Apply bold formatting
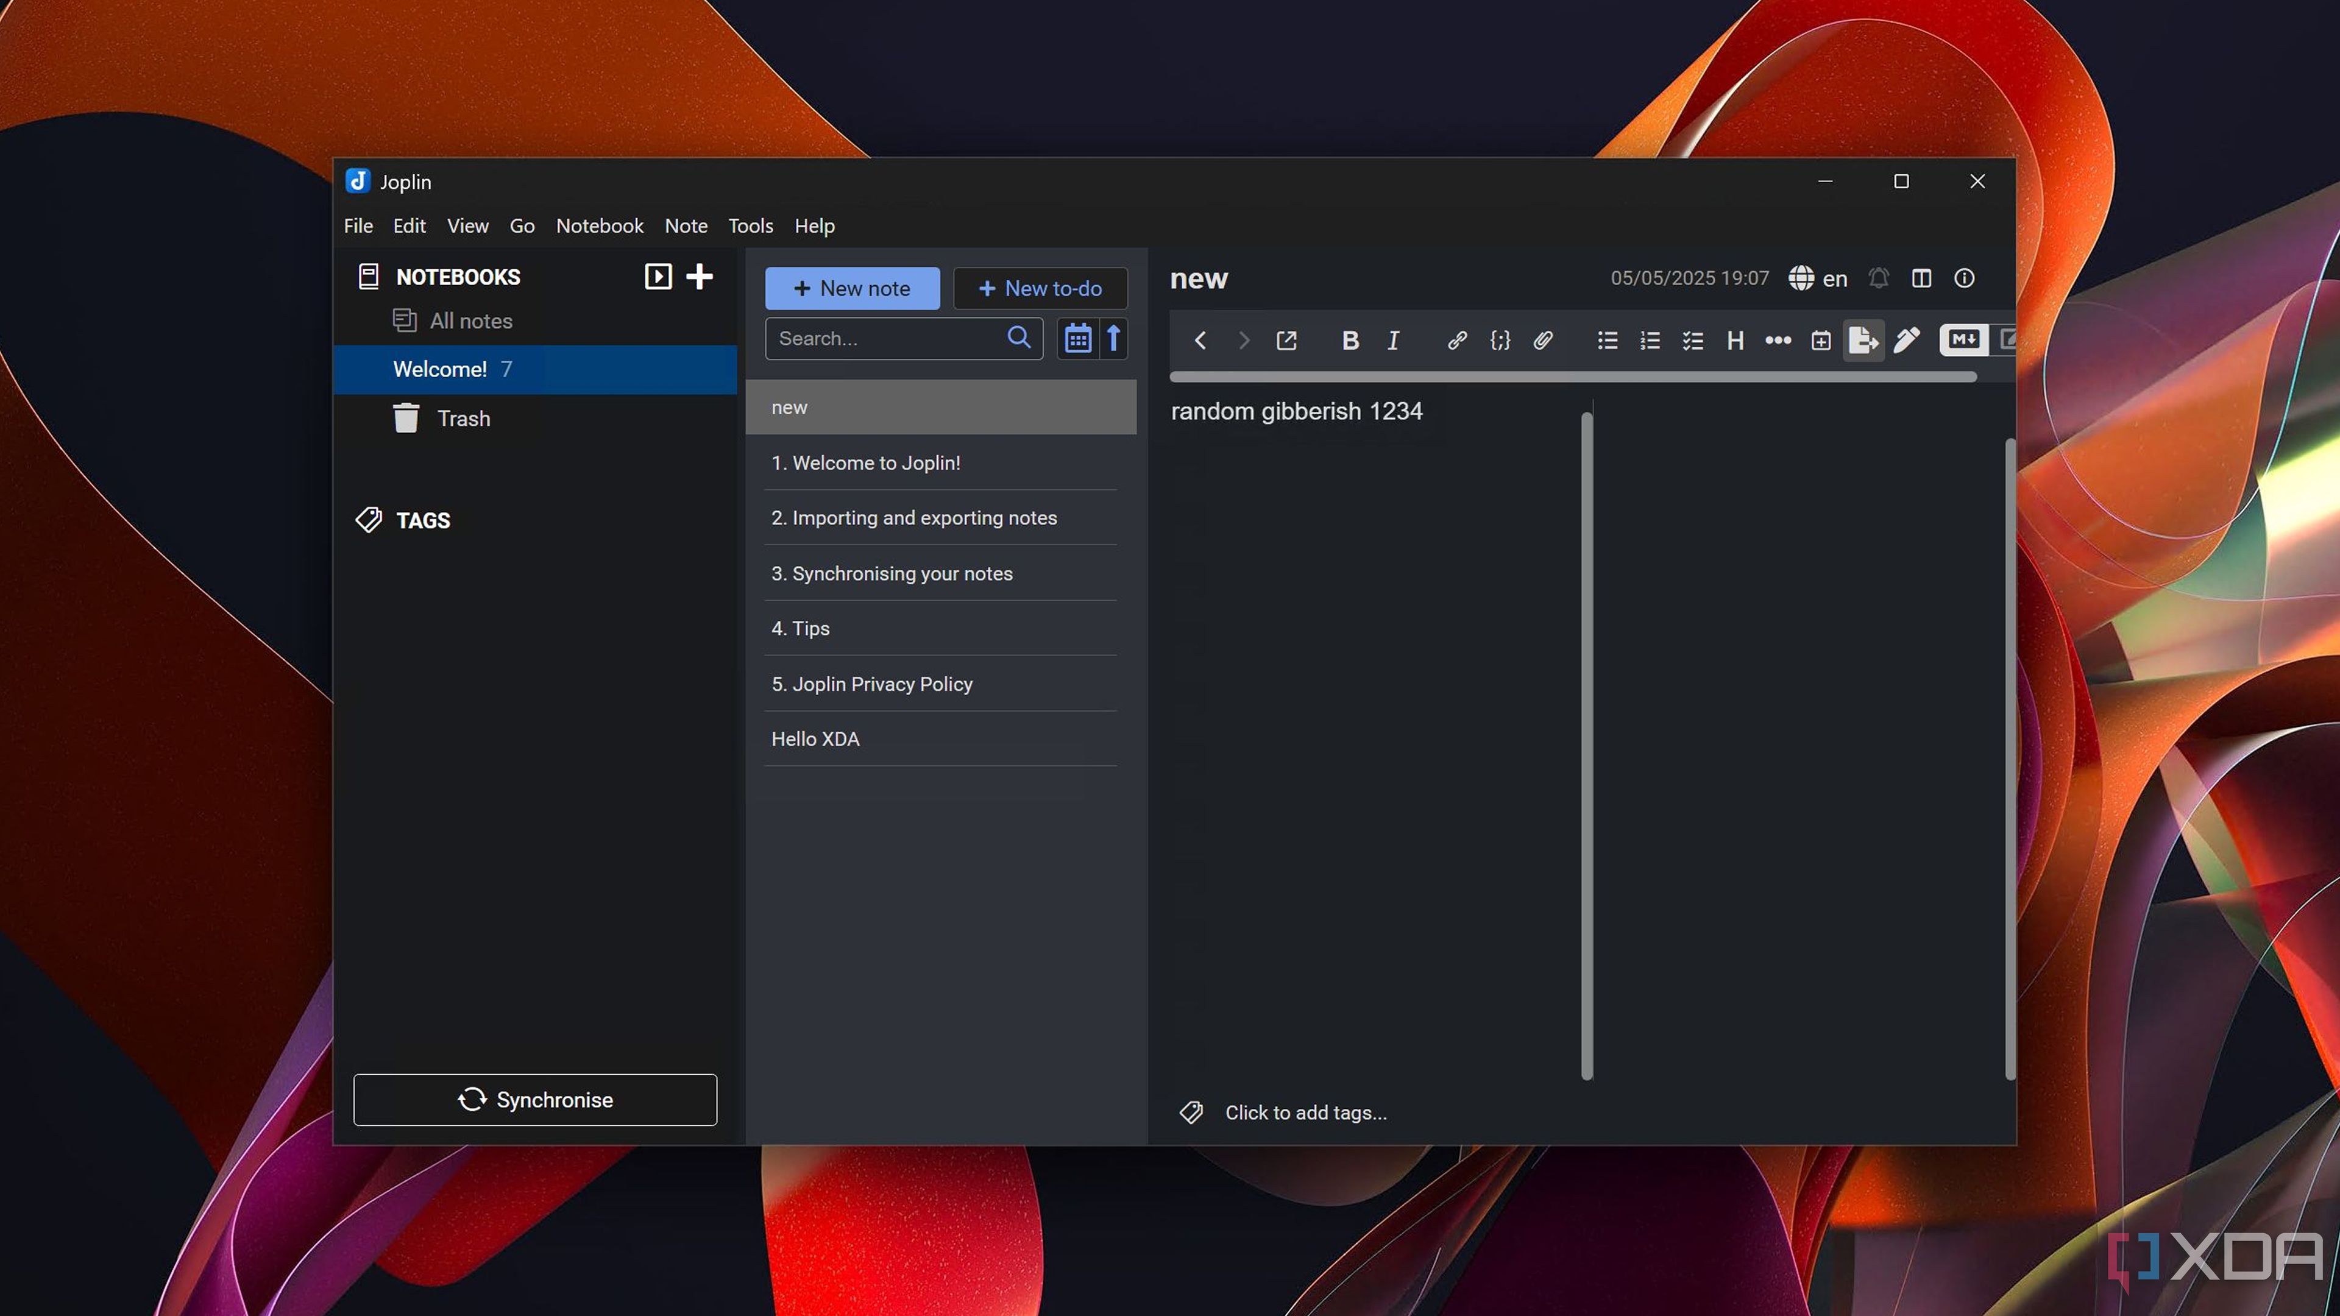Viewport: 2340px width, 1316px height. pyautogui.click(x=1350, y=340)
